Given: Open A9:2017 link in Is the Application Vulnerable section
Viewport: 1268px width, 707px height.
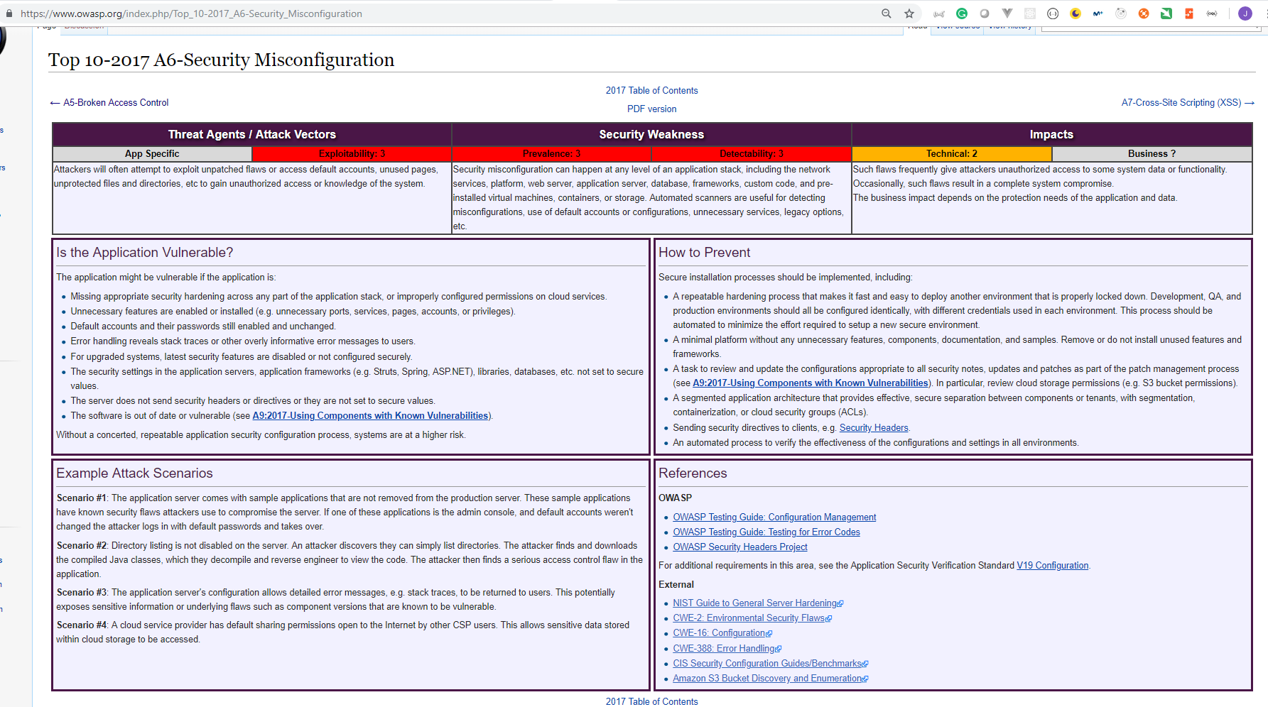Looking at the screenshot, I should 370,416.
